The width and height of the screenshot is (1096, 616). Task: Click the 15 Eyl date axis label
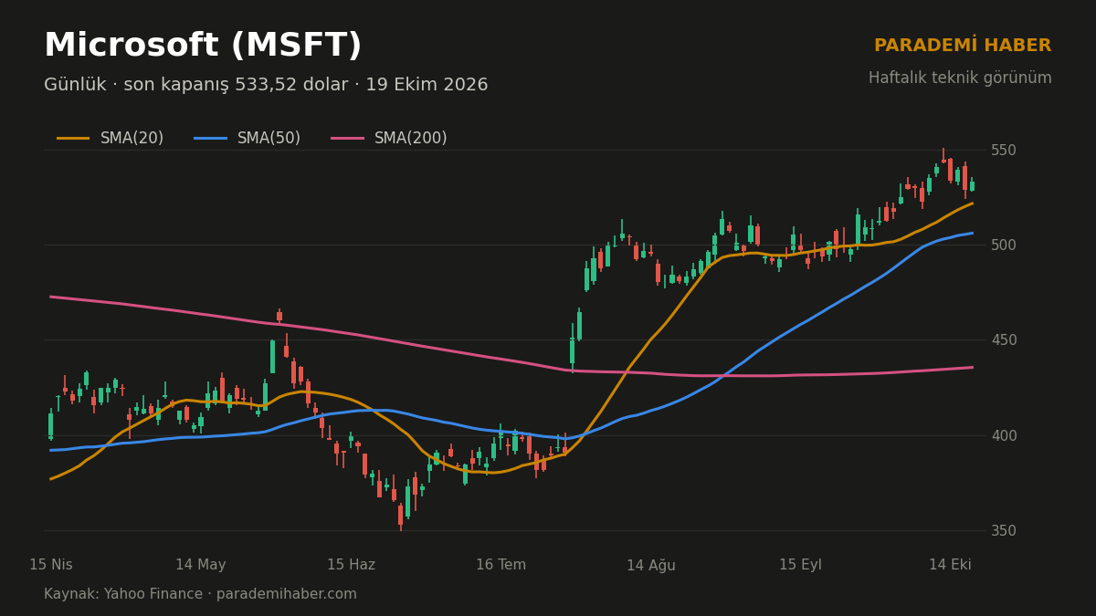coord(800,565)
